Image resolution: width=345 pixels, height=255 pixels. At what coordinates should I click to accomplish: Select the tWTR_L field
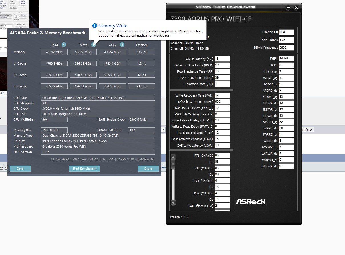point(222,120)
